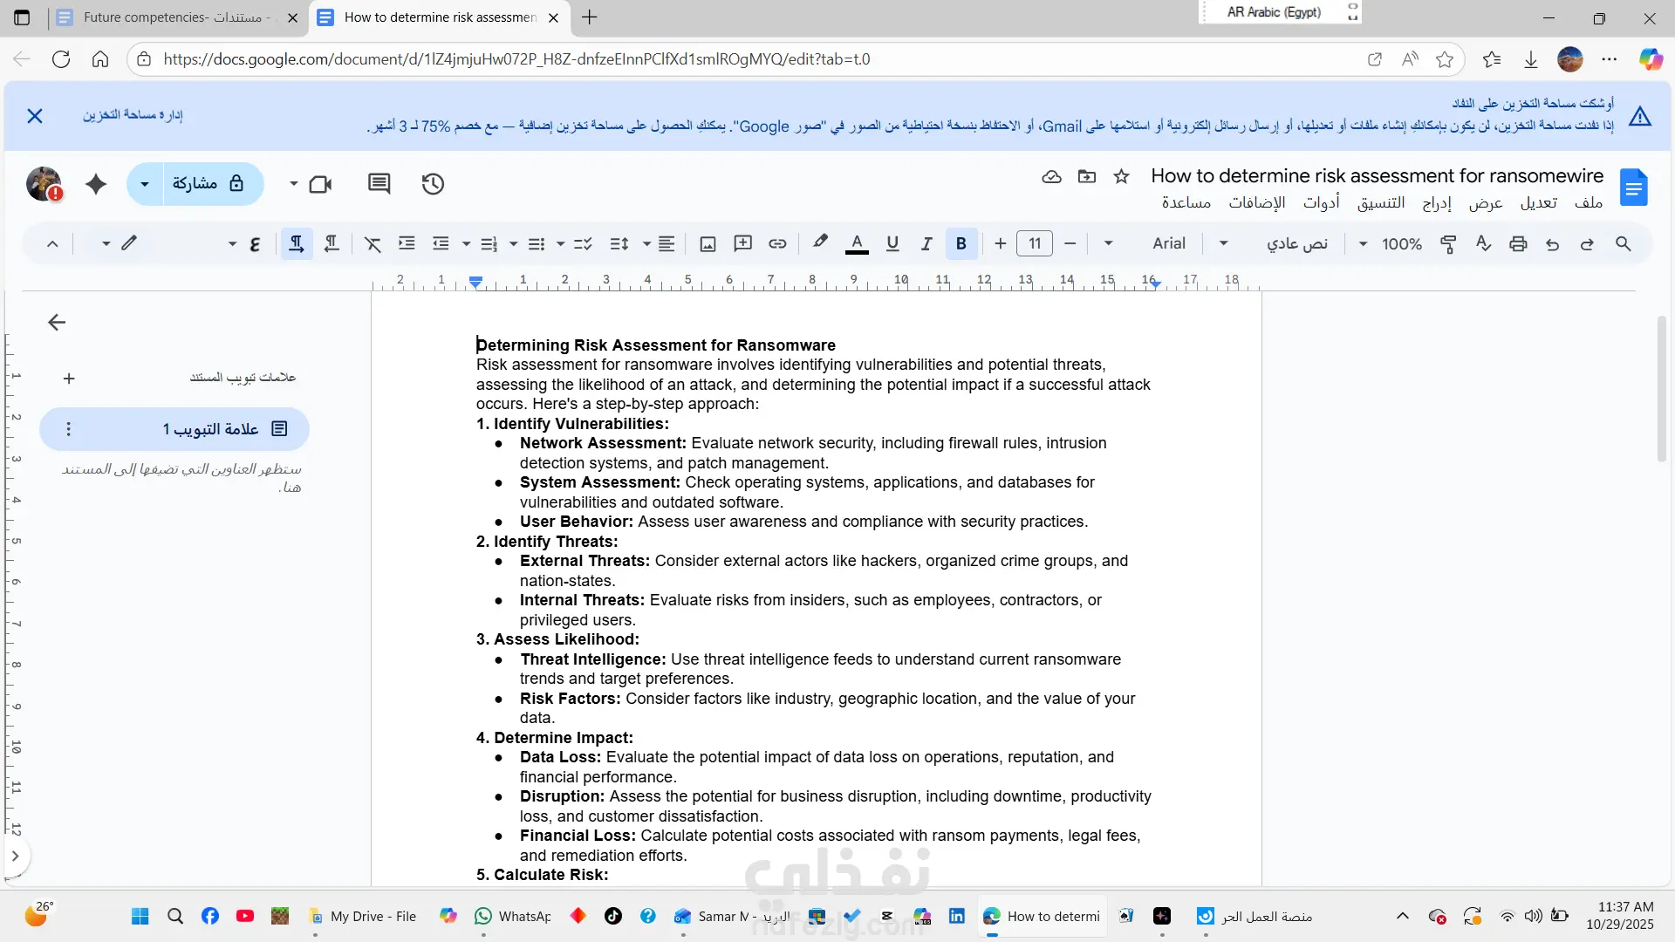The image size is (1675, 942).
Task: Click the إدارة مساحة التخزين link
Action: coord(133,115)
